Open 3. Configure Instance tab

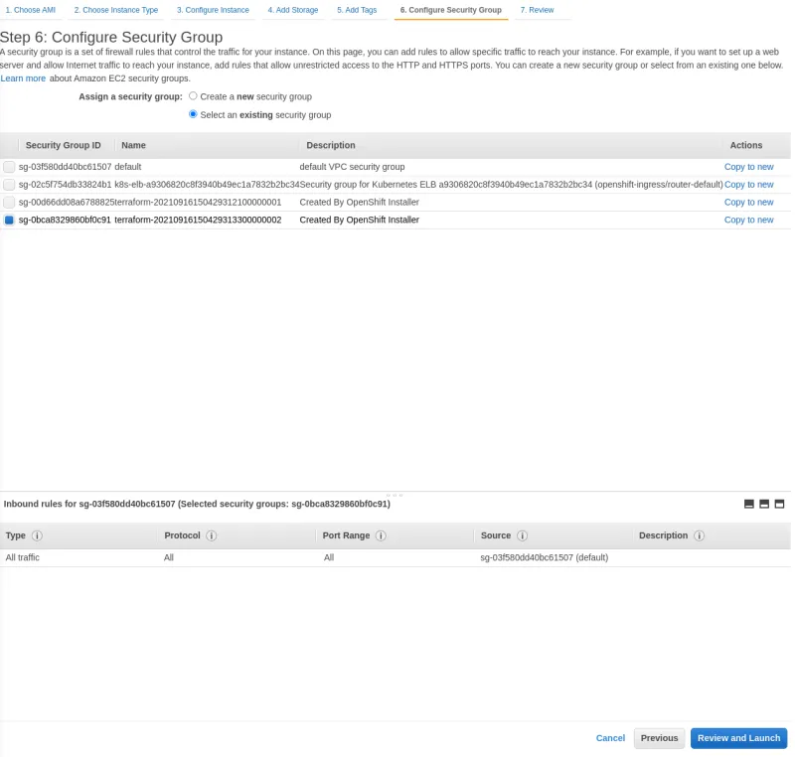[x=213, y=10]
